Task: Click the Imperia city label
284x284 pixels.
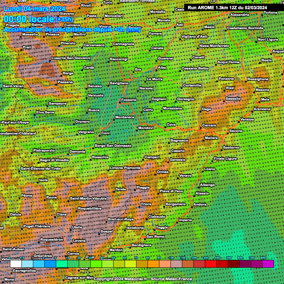Action: point(185,220)
